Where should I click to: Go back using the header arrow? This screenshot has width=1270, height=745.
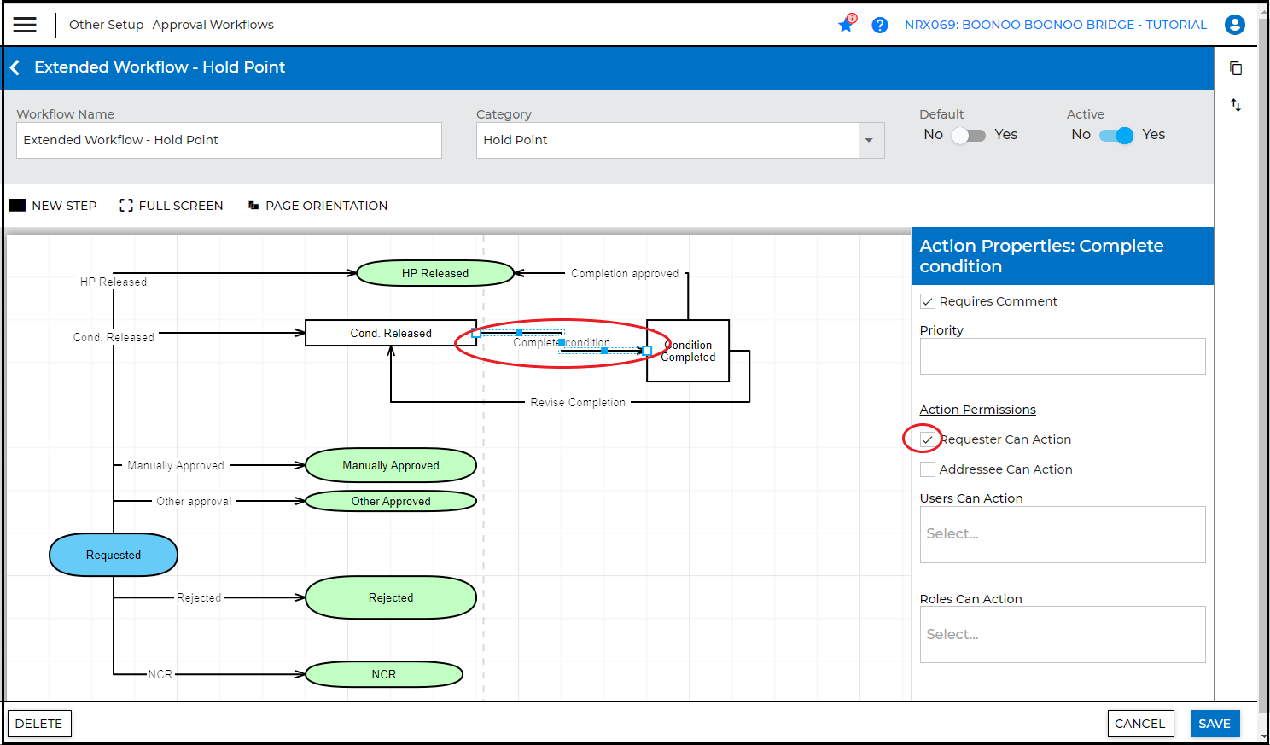click(15, 67)
